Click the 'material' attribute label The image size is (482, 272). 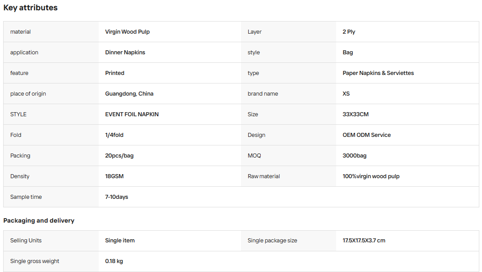21,32
